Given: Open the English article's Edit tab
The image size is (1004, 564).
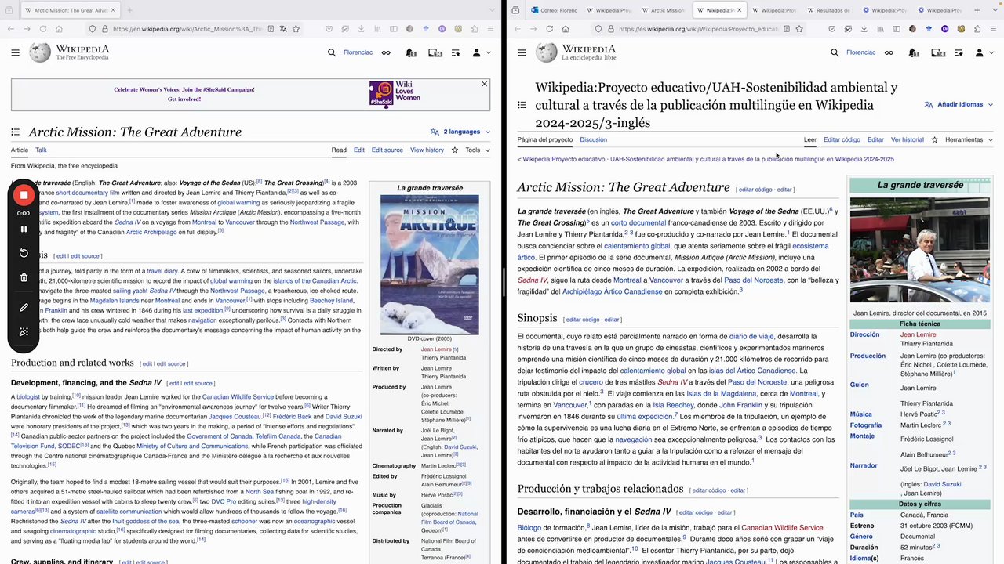Looking at the screenshot, I should pyautogui.click(x=358, y=150).
